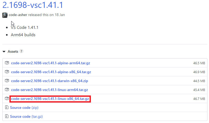Viewport: 209px width, 123px height.
Task: Click zip file icon beside Source code (zip)
Action: [7, 107]
